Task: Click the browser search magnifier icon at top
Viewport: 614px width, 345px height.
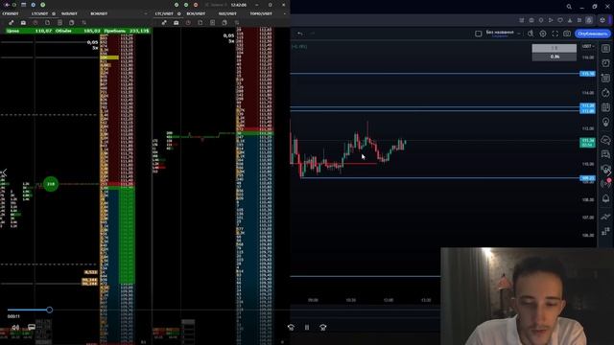Action: [x=569, y=7]
